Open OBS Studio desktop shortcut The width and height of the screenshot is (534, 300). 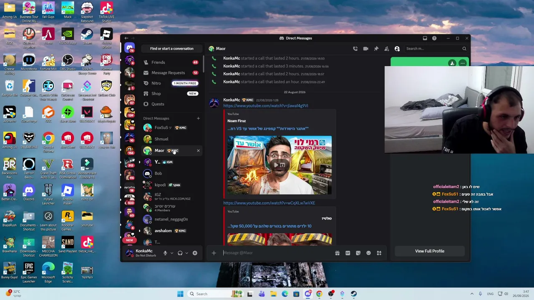tap(68, 62)
